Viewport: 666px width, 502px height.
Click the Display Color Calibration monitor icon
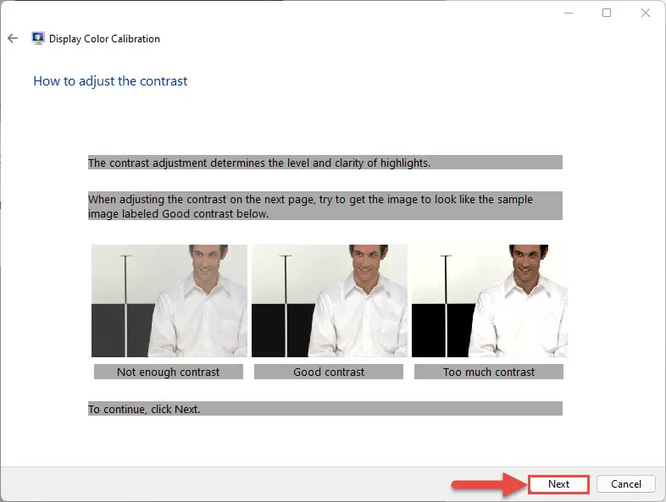(38, 38)
